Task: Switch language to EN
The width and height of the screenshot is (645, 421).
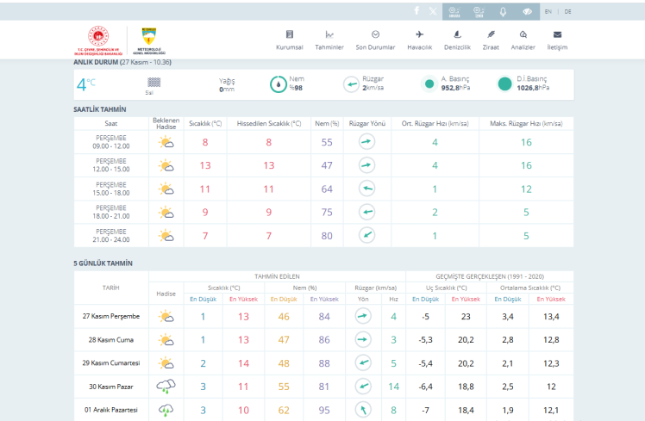Action: 548,11
